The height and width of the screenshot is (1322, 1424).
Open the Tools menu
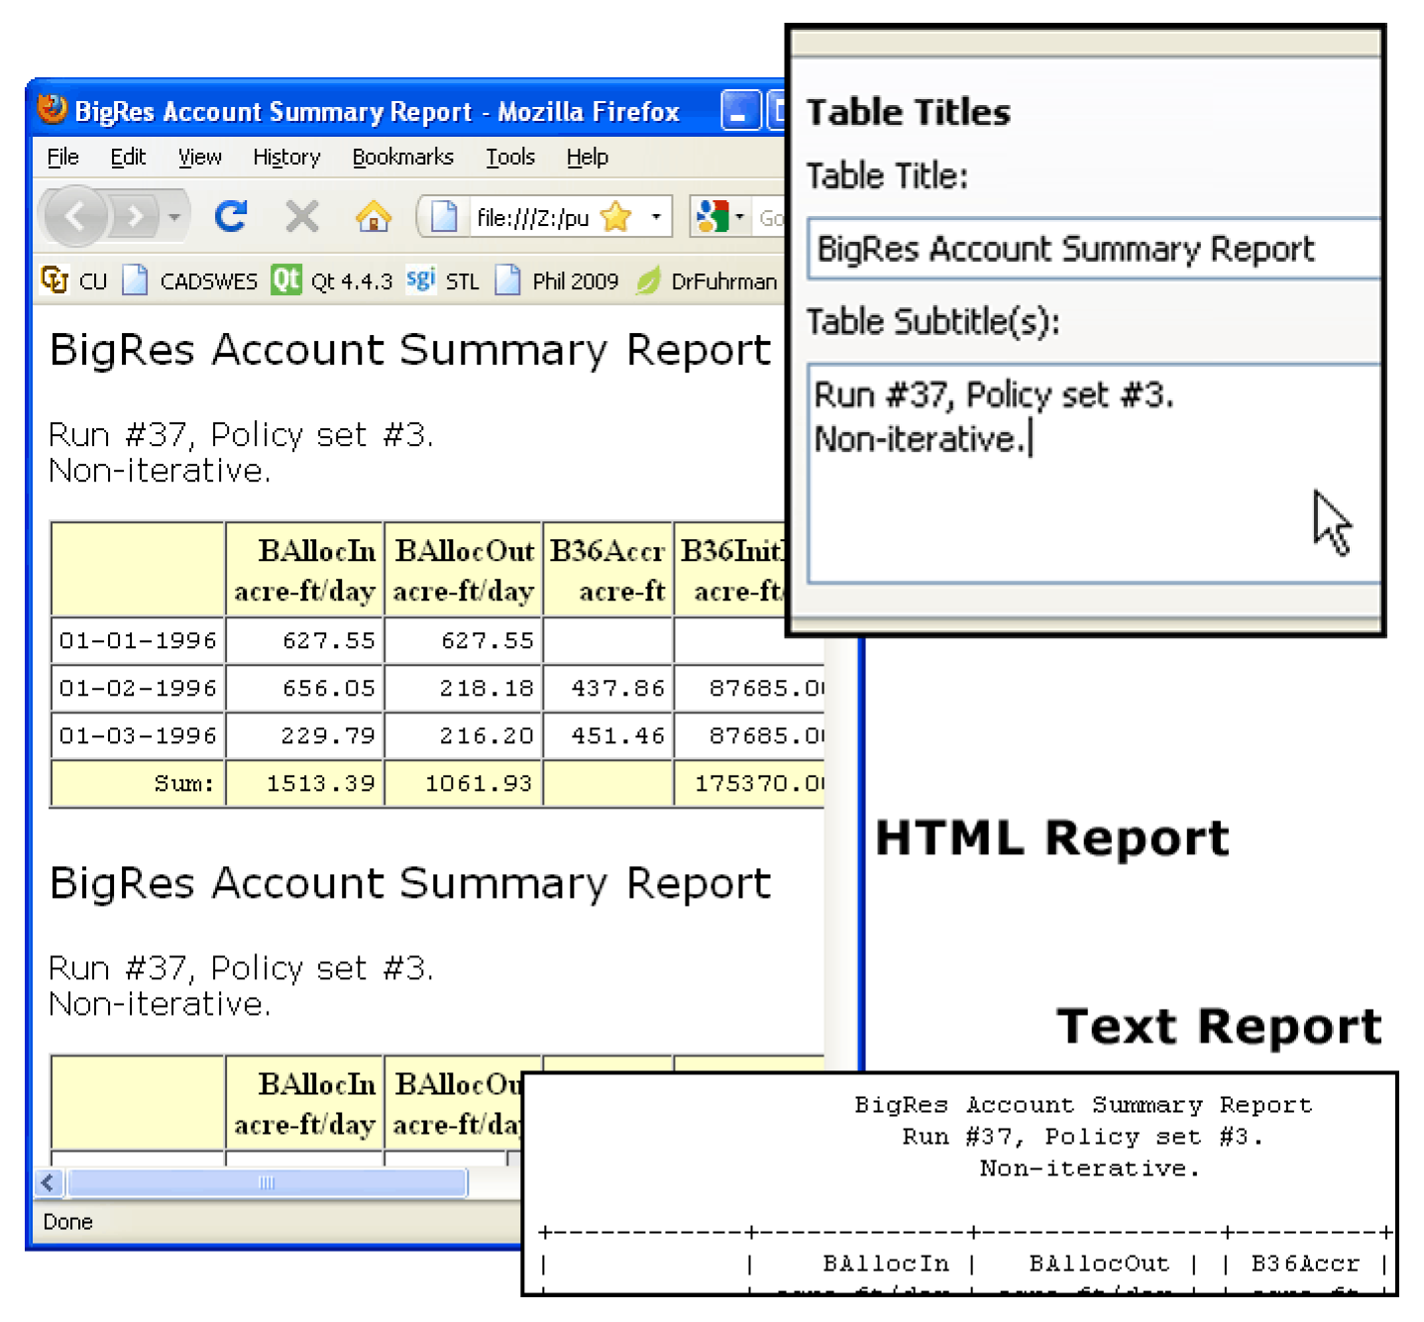(x=509, y=158)
